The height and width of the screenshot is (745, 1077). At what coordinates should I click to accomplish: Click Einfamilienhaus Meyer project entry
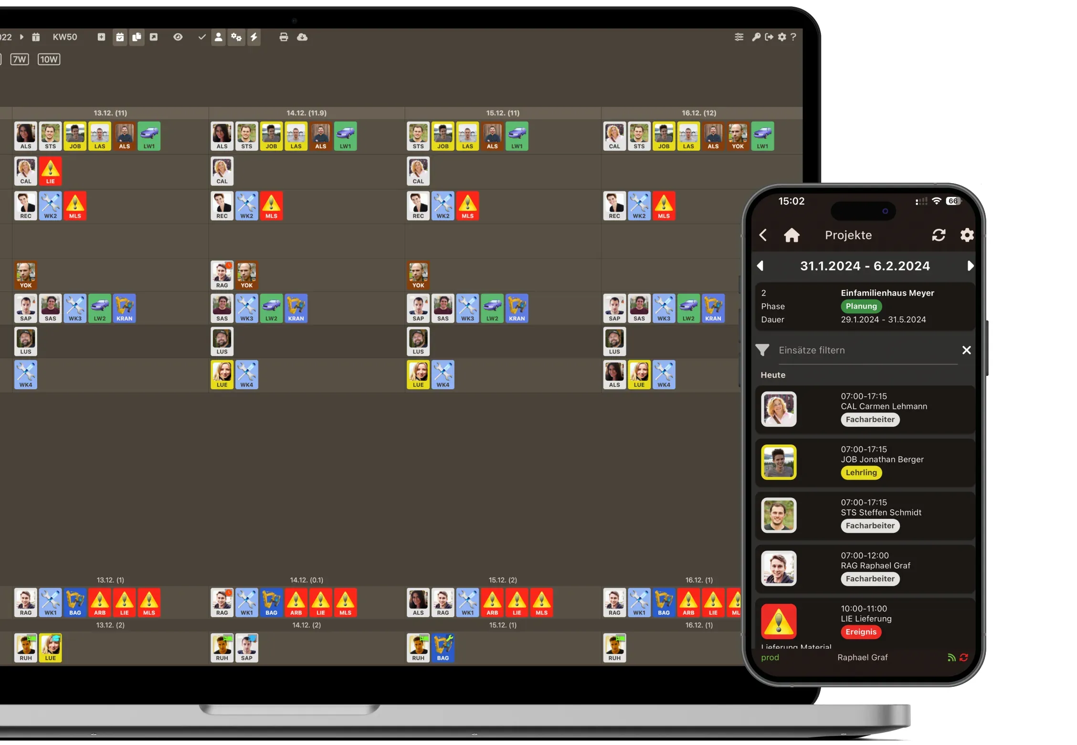[864, 306]
